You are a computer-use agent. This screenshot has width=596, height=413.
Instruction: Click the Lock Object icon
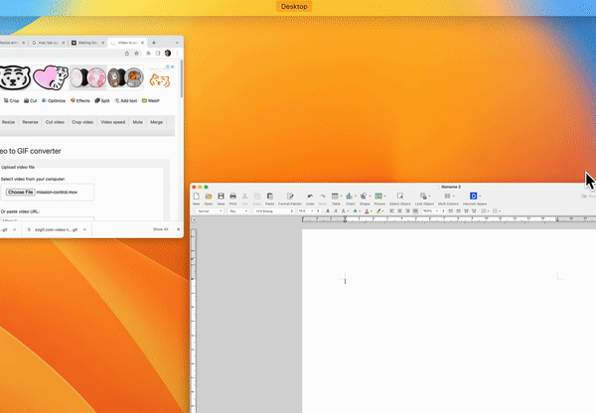point(423,196)
